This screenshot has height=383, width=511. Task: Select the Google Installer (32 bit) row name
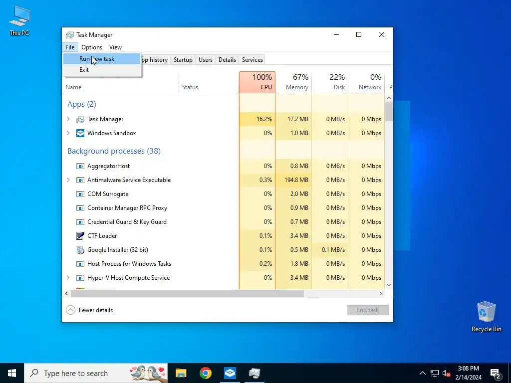[x=118, y=250]
